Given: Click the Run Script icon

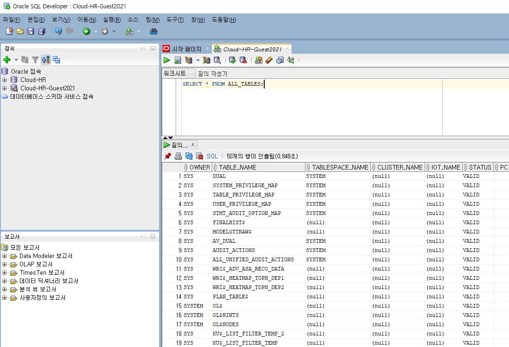Looking at the screenshot, I should point(178,60).
